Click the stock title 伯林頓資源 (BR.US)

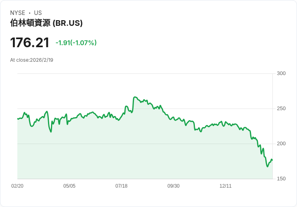coord(46,23)
